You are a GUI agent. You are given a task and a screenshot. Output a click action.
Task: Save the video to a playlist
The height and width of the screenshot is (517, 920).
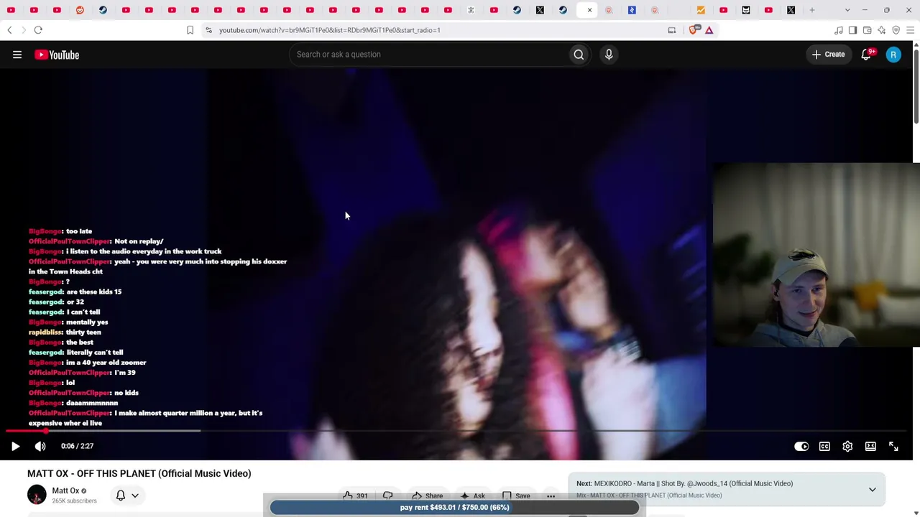(515, 495)
